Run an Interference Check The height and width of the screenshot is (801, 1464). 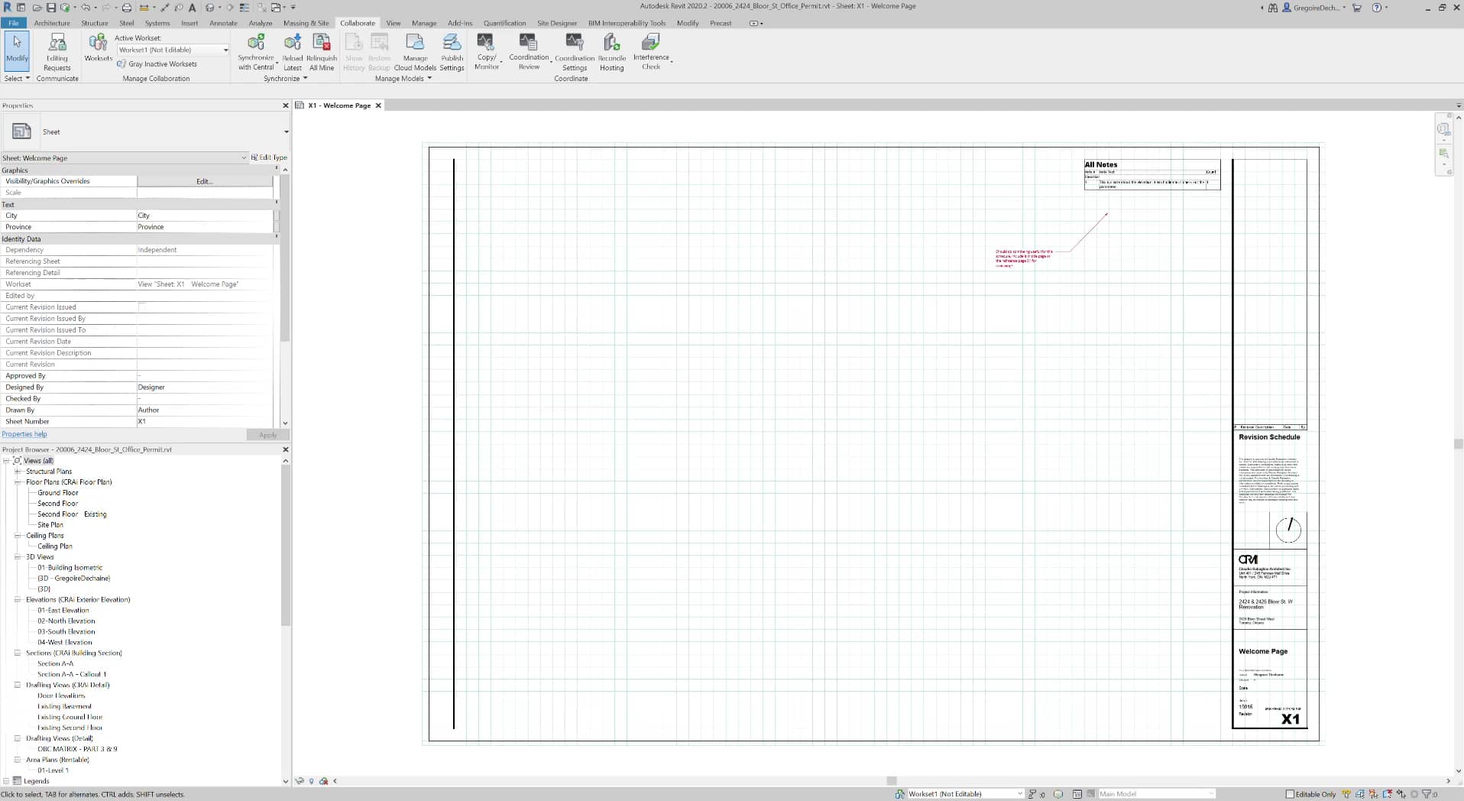coord(650,51)
